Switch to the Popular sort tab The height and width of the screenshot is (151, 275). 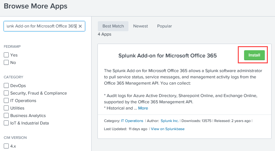point(164,26)
